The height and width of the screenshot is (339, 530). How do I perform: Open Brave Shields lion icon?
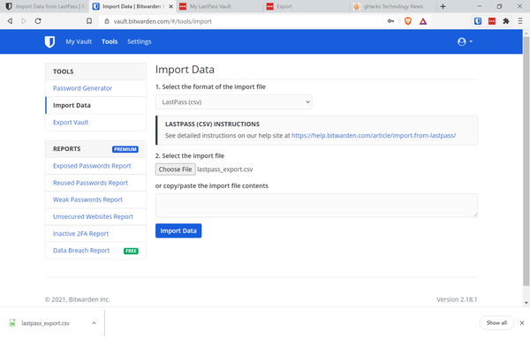pyautogui.click(x=408, y=21)
